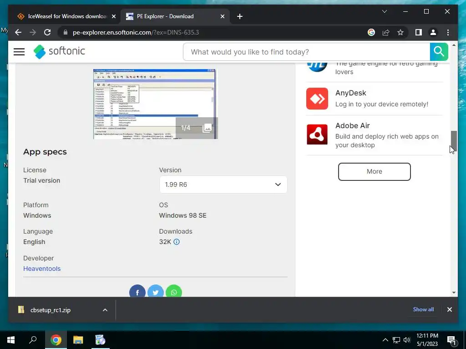
Task: Toggle the Chrome side panel
Action: 419,32
